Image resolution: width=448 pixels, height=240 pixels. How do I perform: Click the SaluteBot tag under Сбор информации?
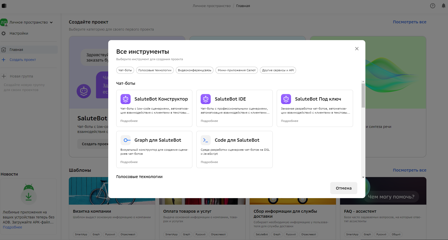[262, 234]
